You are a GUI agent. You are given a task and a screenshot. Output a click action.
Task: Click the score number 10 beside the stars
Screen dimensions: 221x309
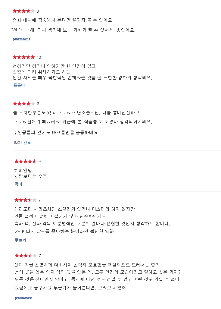39,57
